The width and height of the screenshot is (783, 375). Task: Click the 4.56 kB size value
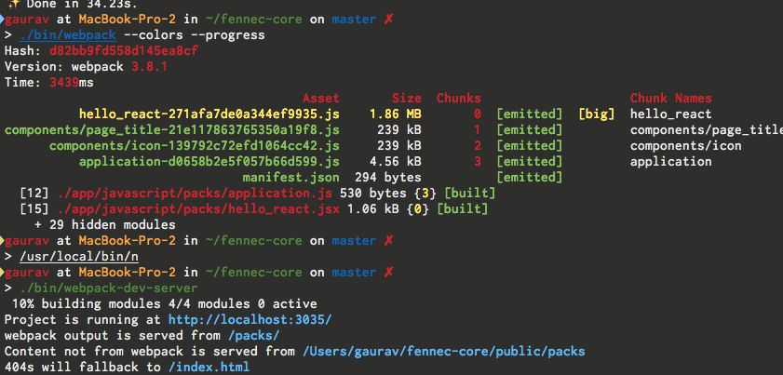[396, 162]
